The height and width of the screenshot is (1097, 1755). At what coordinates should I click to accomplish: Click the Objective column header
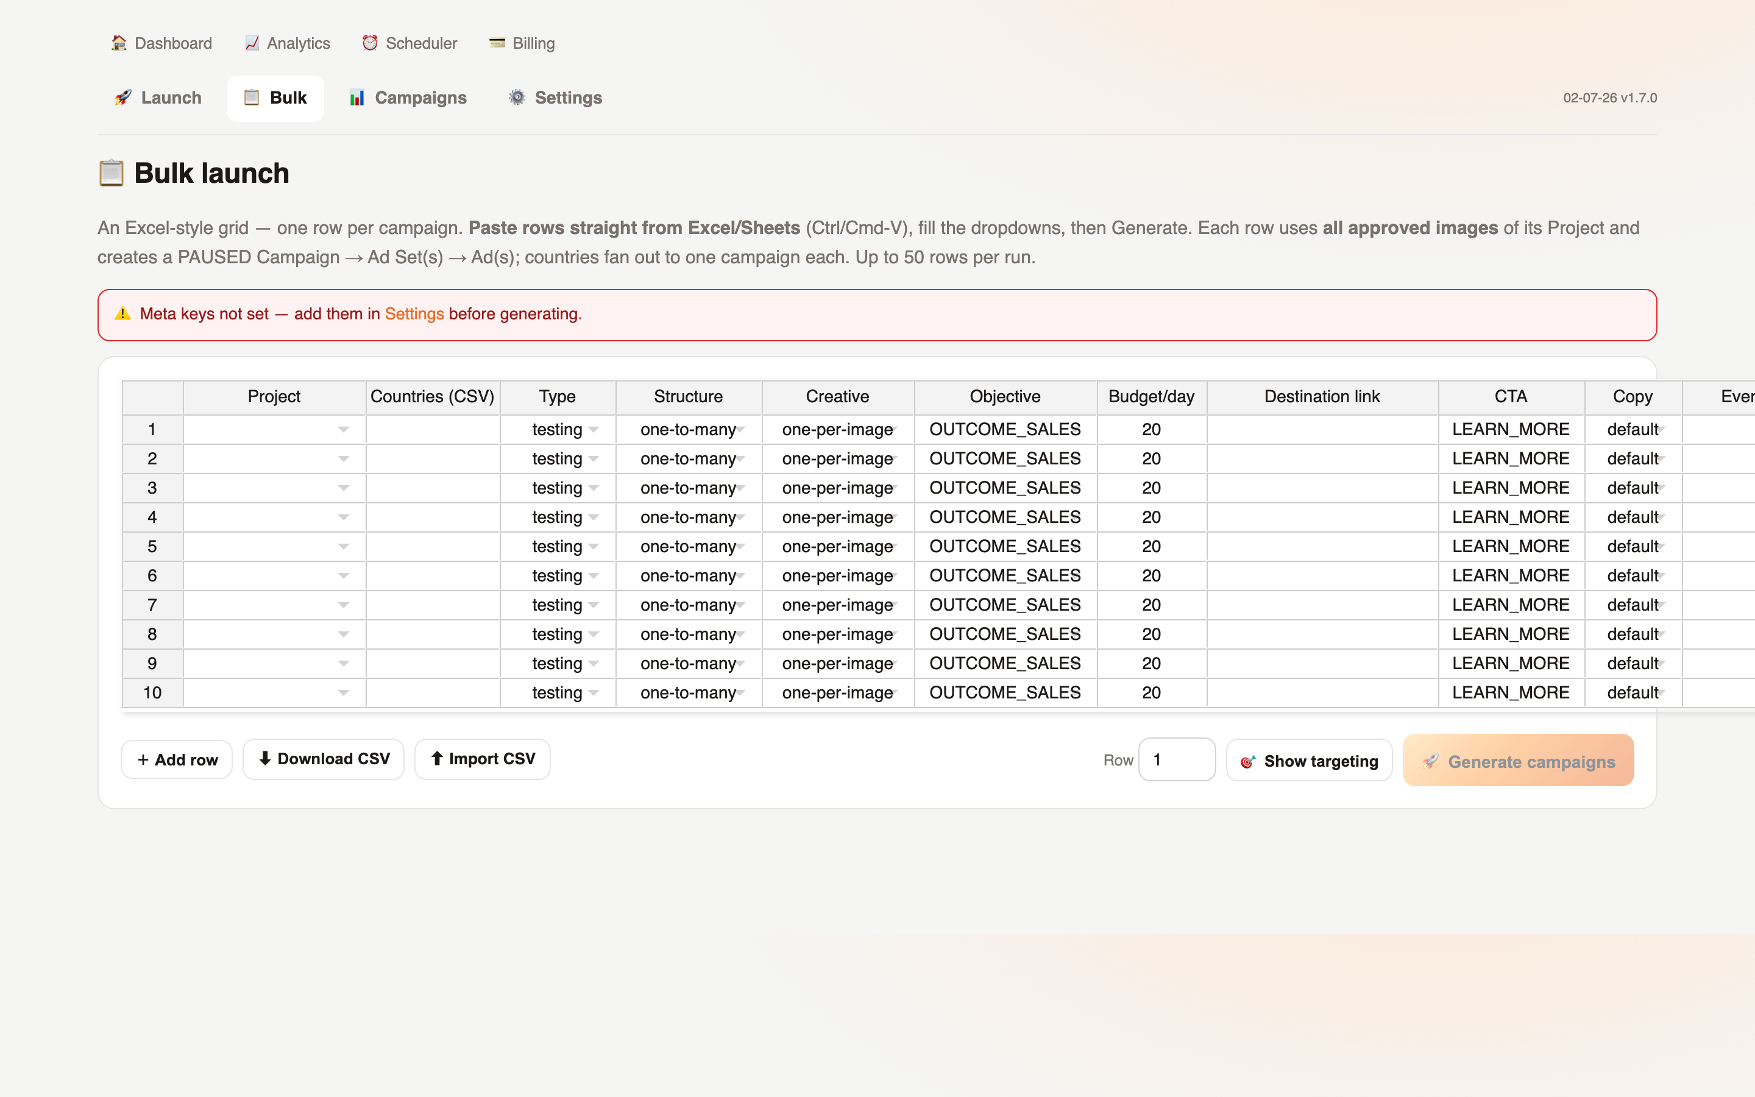[1005, 397]
